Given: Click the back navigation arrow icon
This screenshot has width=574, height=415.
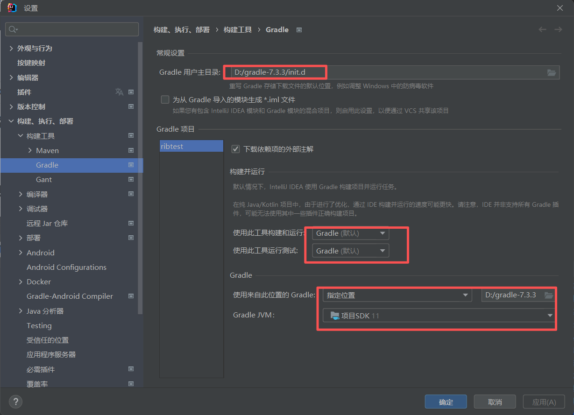Looking at the screenshot, I should tap(542, 29).
